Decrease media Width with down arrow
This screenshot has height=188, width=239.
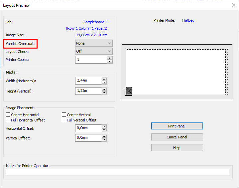point(104,83)
